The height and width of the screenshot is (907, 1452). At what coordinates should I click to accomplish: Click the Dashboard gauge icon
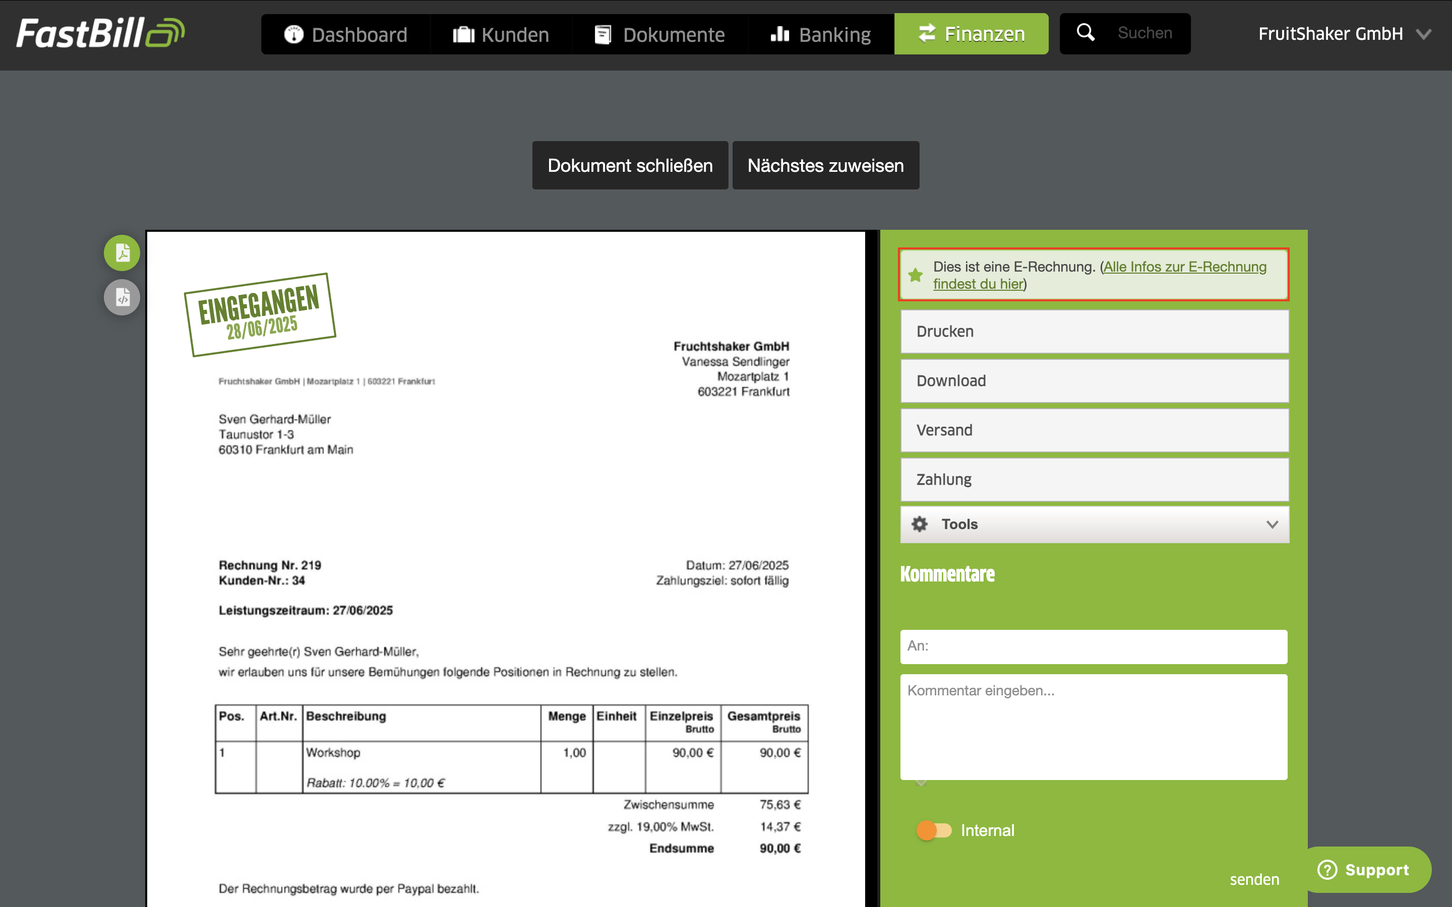[x=293, y=34]
